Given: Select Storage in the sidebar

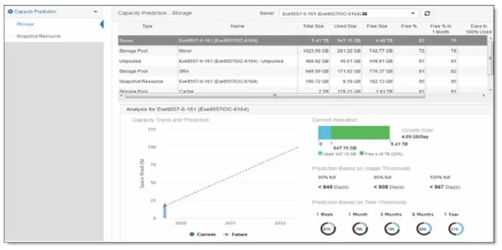Looking at the screenshot, I should coord(25,24).
